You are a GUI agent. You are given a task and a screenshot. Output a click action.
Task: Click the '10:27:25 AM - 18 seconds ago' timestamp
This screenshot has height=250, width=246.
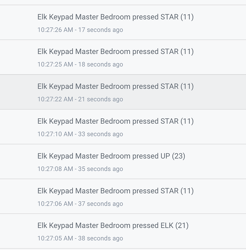pos(80,65)
